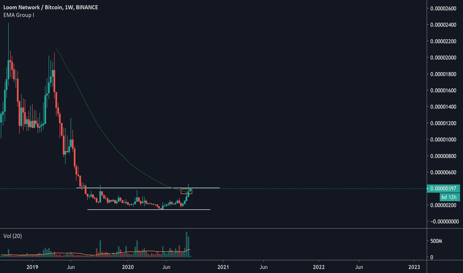Click the 2021 time axis label
Screen dimensions: 463x273
tap(223, 267)
